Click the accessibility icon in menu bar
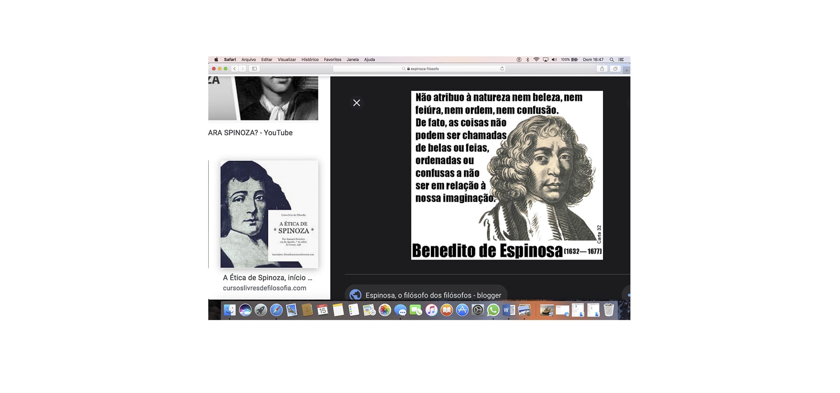The width and height of the screenshot is (840, 393). [x=519, y=59]
